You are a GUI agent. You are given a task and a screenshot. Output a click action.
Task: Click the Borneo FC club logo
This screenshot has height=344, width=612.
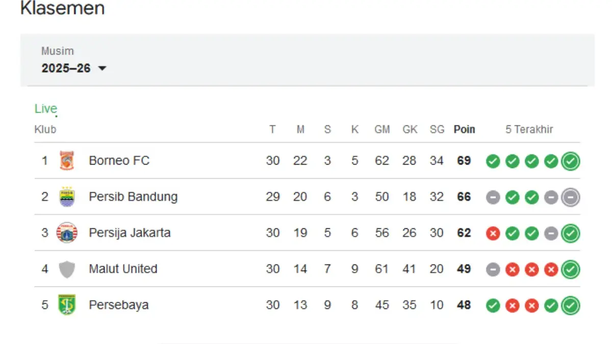click(68, 161)
